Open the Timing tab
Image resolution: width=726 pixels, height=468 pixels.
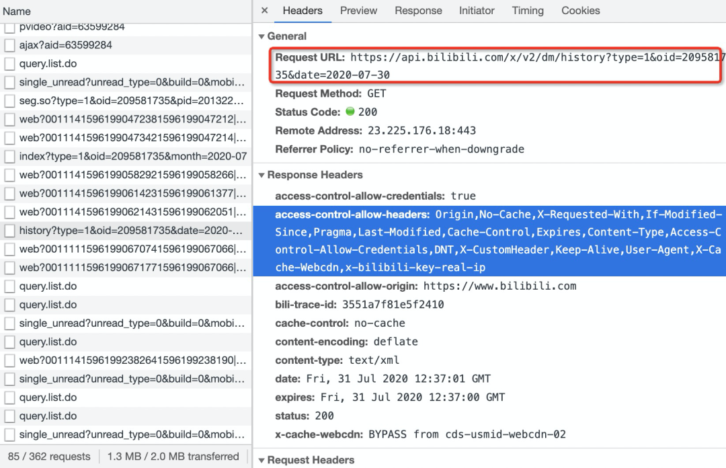[528, 11]
